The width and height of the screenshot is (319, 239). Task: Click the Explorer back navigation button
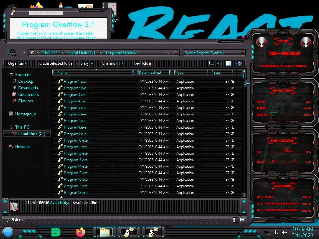(x=12, y=53)
